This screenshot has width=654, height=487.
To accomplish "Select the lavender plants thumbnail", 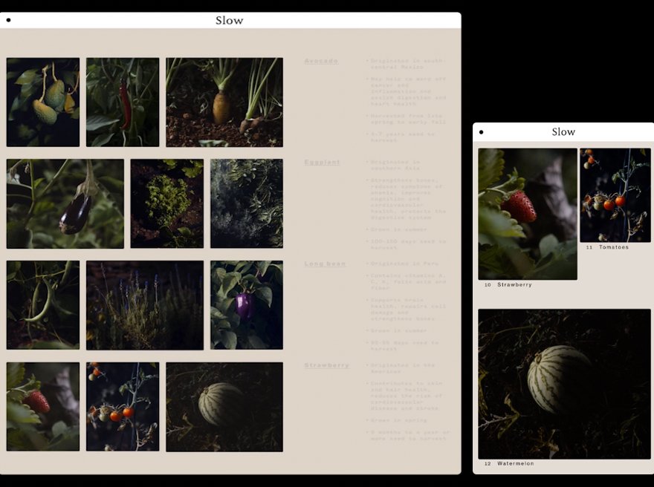I will point(145,305).
